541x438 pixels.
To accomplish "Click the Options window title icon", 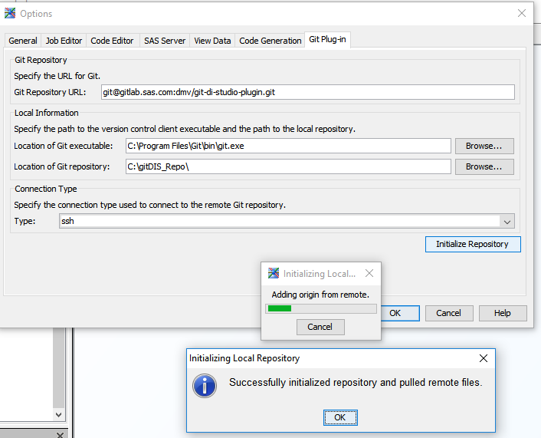I will pyautogui.click(x=10, y=13).
